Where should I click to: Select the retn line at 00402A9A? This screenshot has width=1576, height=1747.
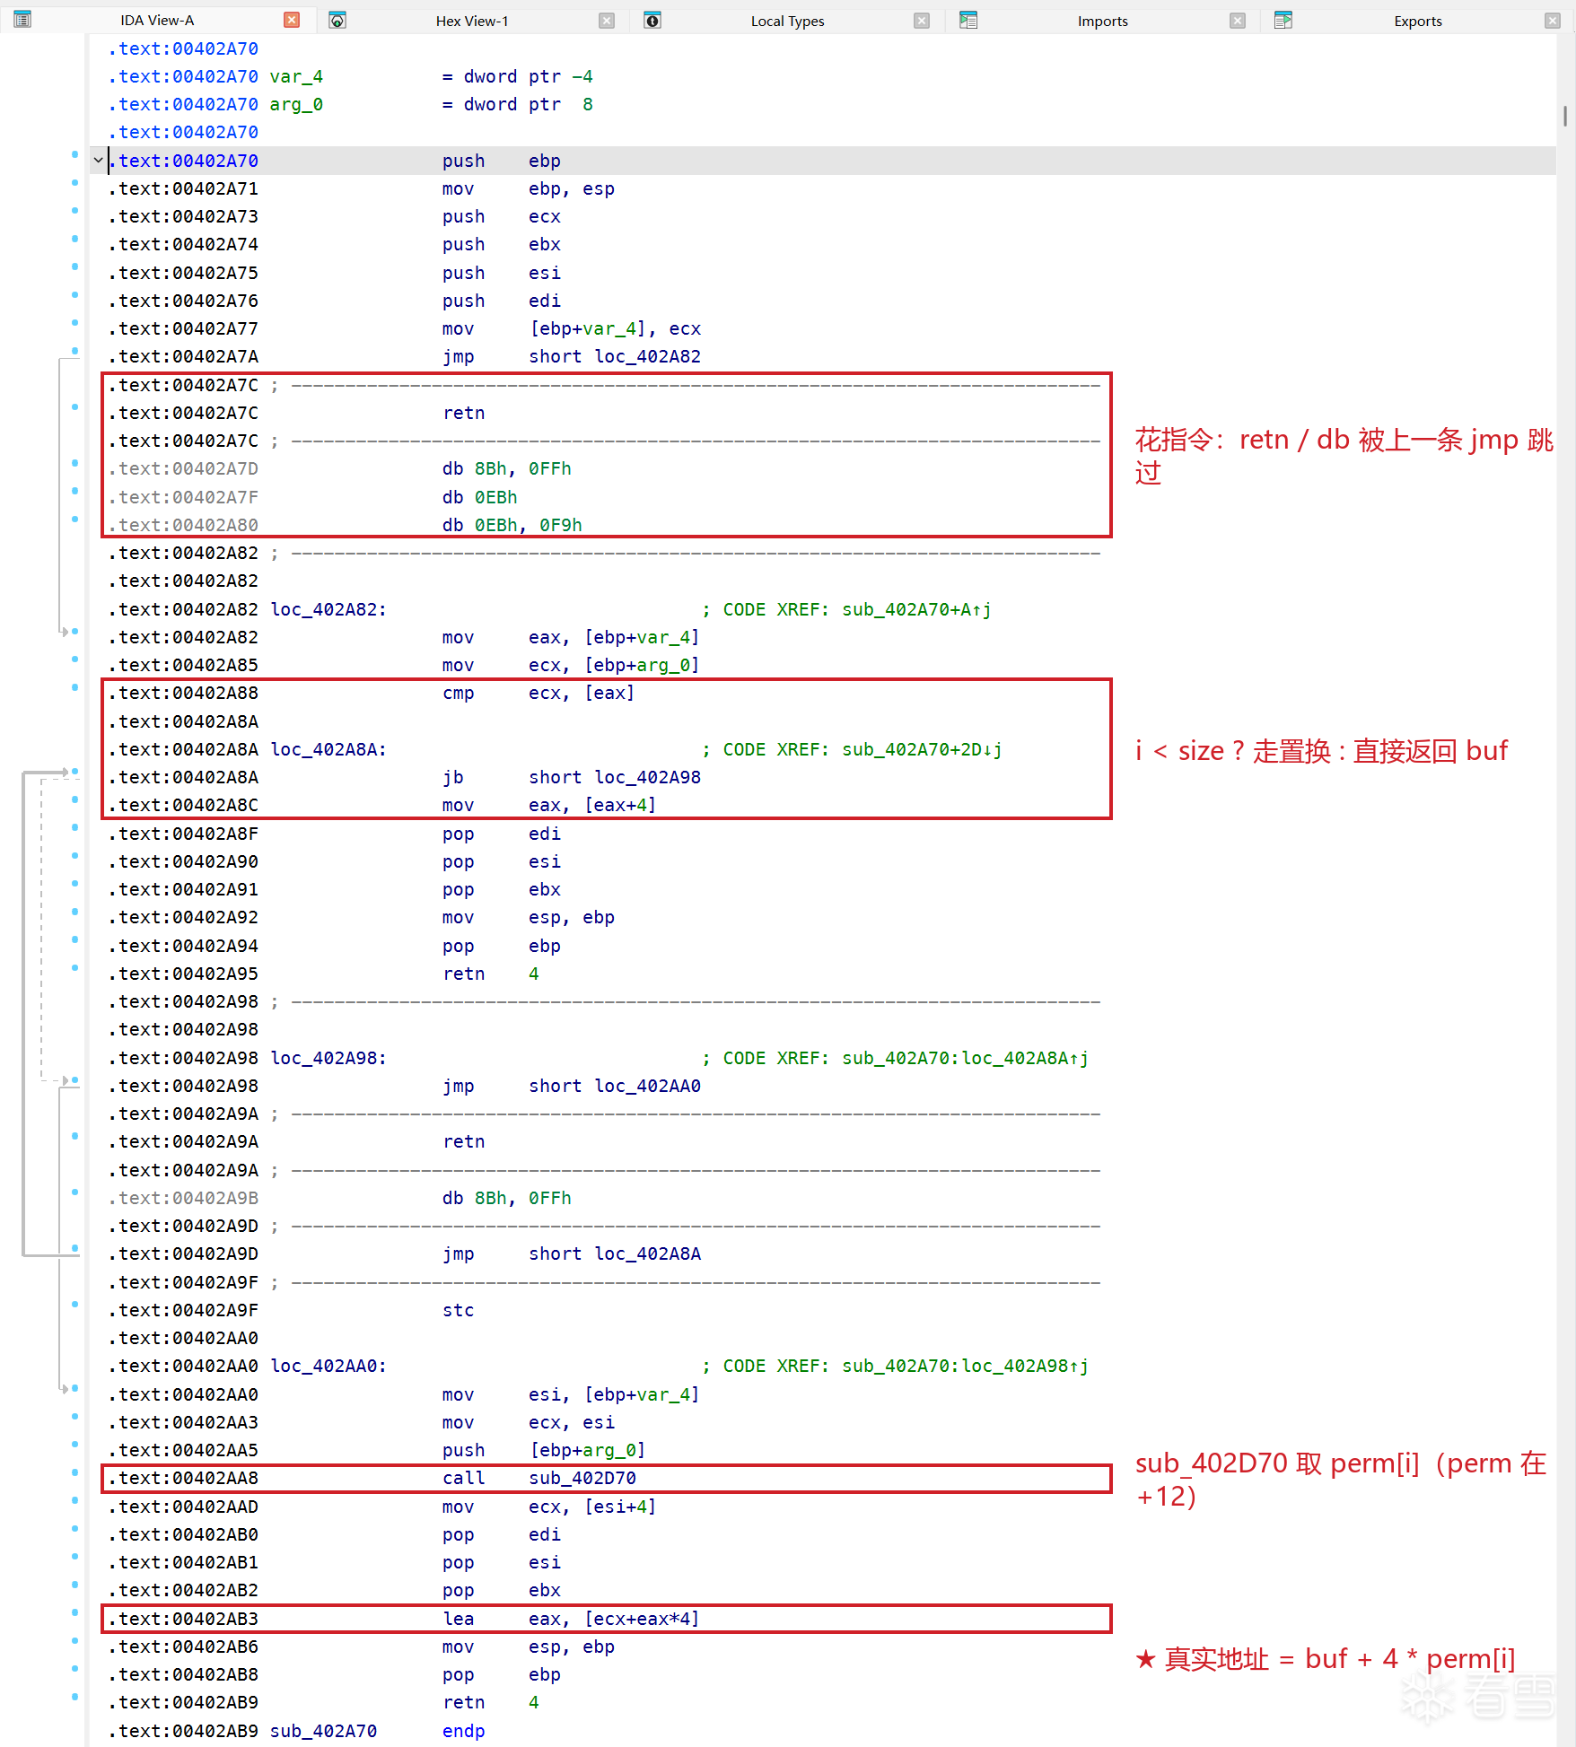tap(464, 1142)
